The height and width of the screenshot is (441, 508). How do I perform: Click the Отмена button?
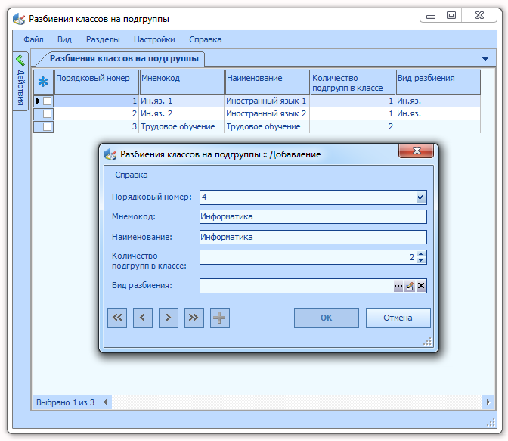[x=398, y=318]
